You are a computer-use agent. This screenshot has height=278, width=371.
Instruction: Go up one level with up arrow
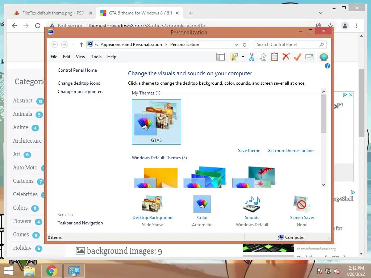tap(82, 45)
